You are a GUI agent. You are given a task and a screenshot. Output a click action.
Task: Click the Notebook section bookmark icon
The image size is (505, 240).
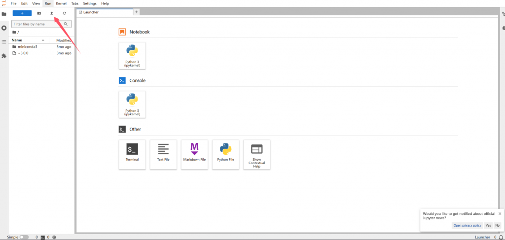coord(122,32)
